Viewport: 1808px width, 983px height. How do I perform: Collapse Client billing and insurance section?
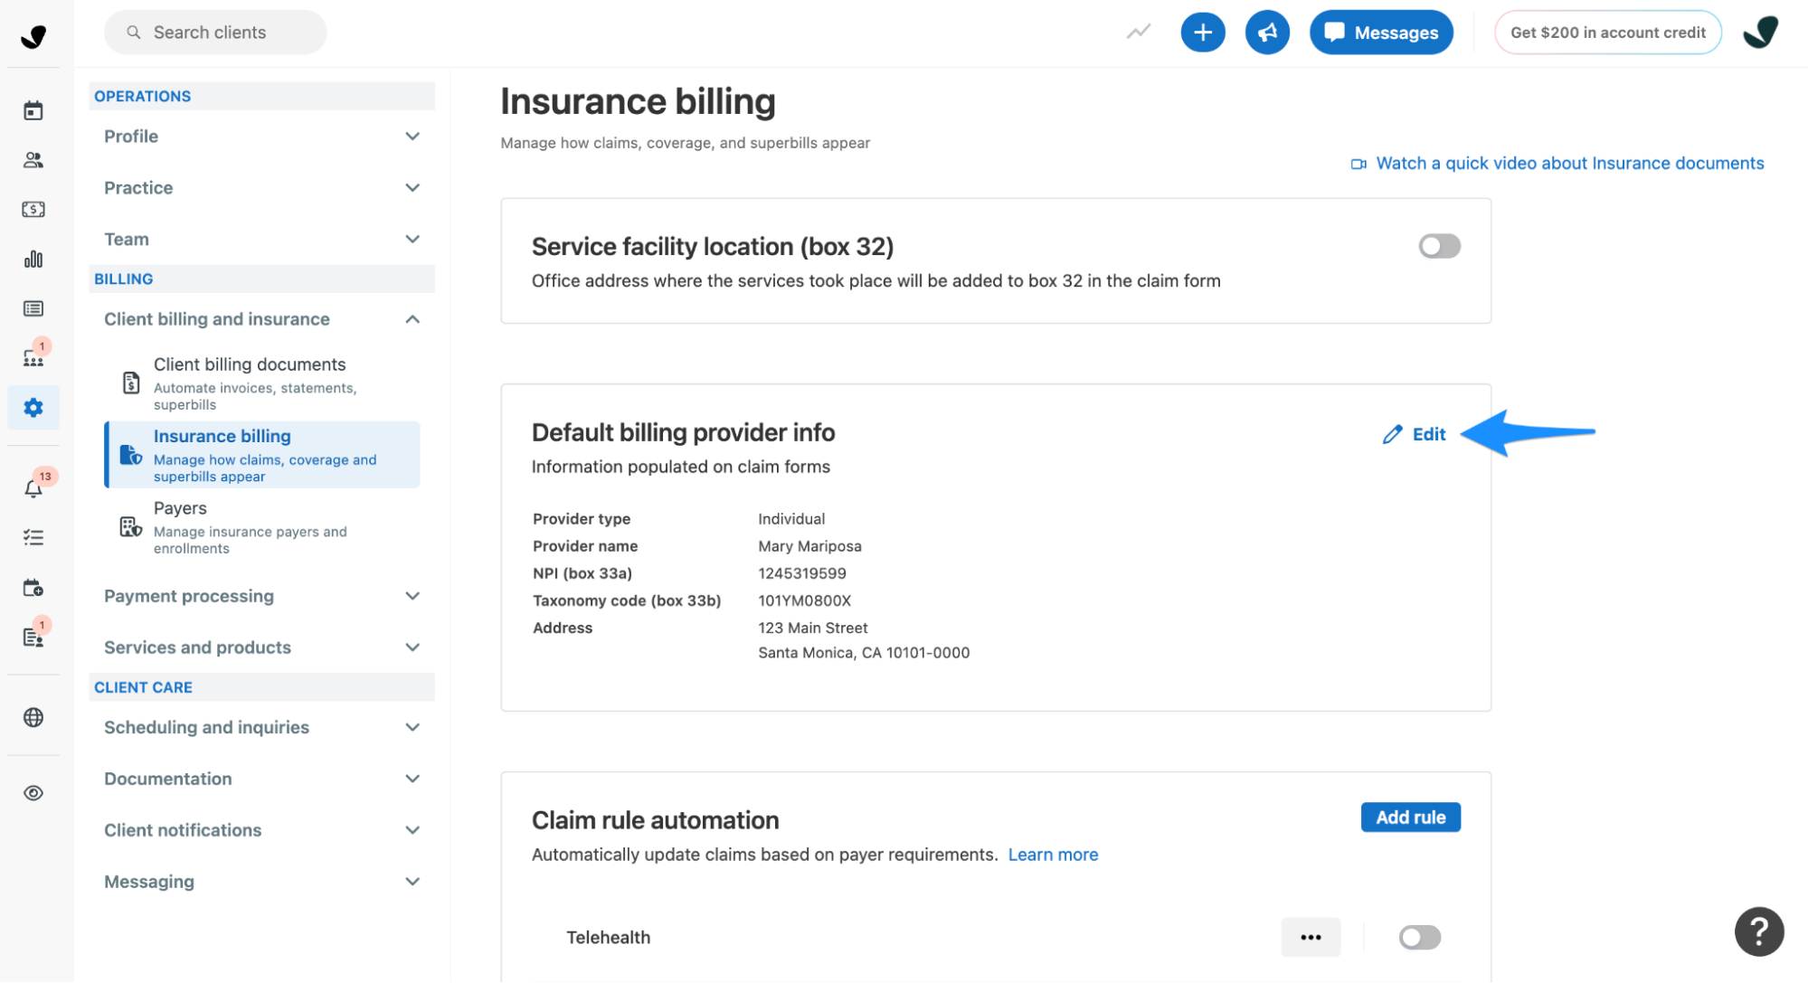(261, 319)
